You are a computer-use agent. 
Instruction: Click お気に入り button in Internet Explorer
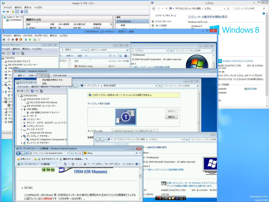[x=24, y=159]
